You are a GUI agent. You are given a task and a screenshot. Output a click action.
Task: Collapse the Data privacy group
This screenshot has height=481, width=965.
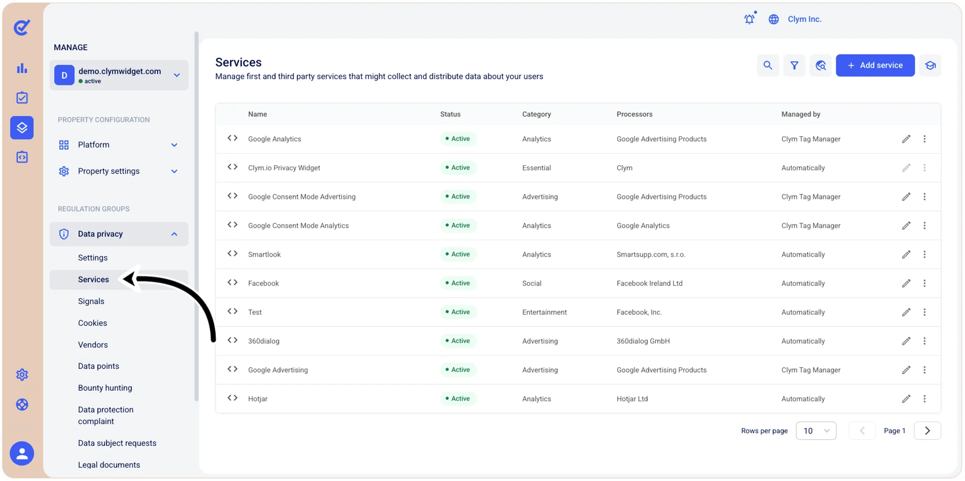[x=119, y=234]
